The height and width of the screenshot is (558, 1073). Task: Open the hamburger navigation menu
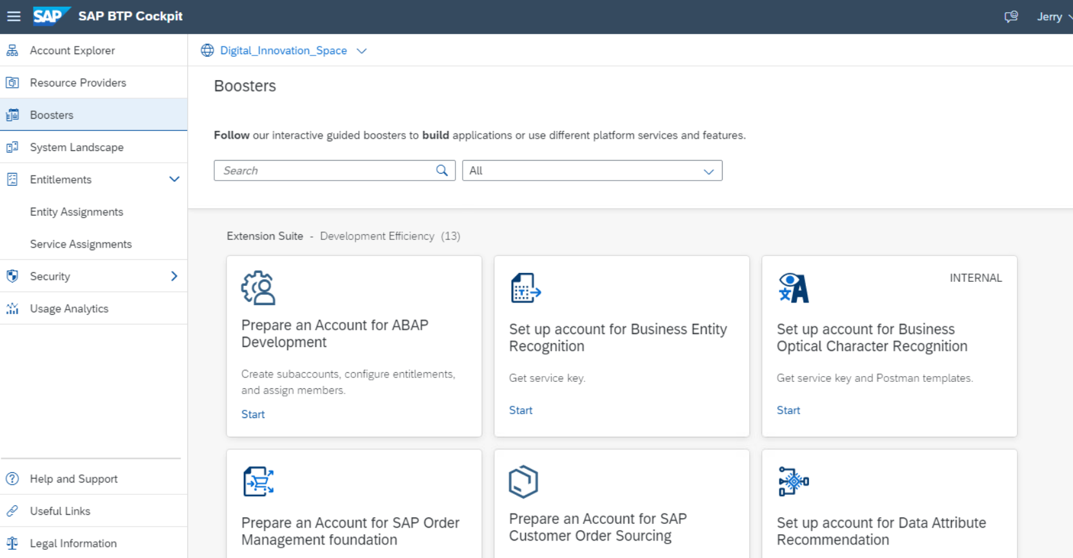[14, 16]
